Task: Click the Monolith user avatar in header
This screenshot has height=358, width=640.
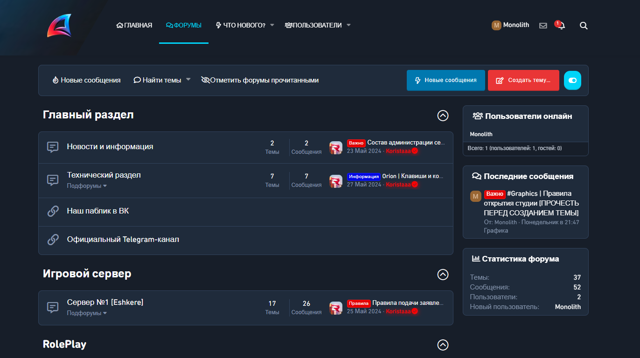Action: coord(496,25)
